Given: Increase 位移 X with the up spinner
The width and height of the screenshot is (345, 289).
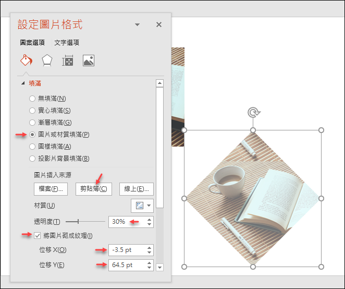Looking at the screenshot, I should (150, 248).
